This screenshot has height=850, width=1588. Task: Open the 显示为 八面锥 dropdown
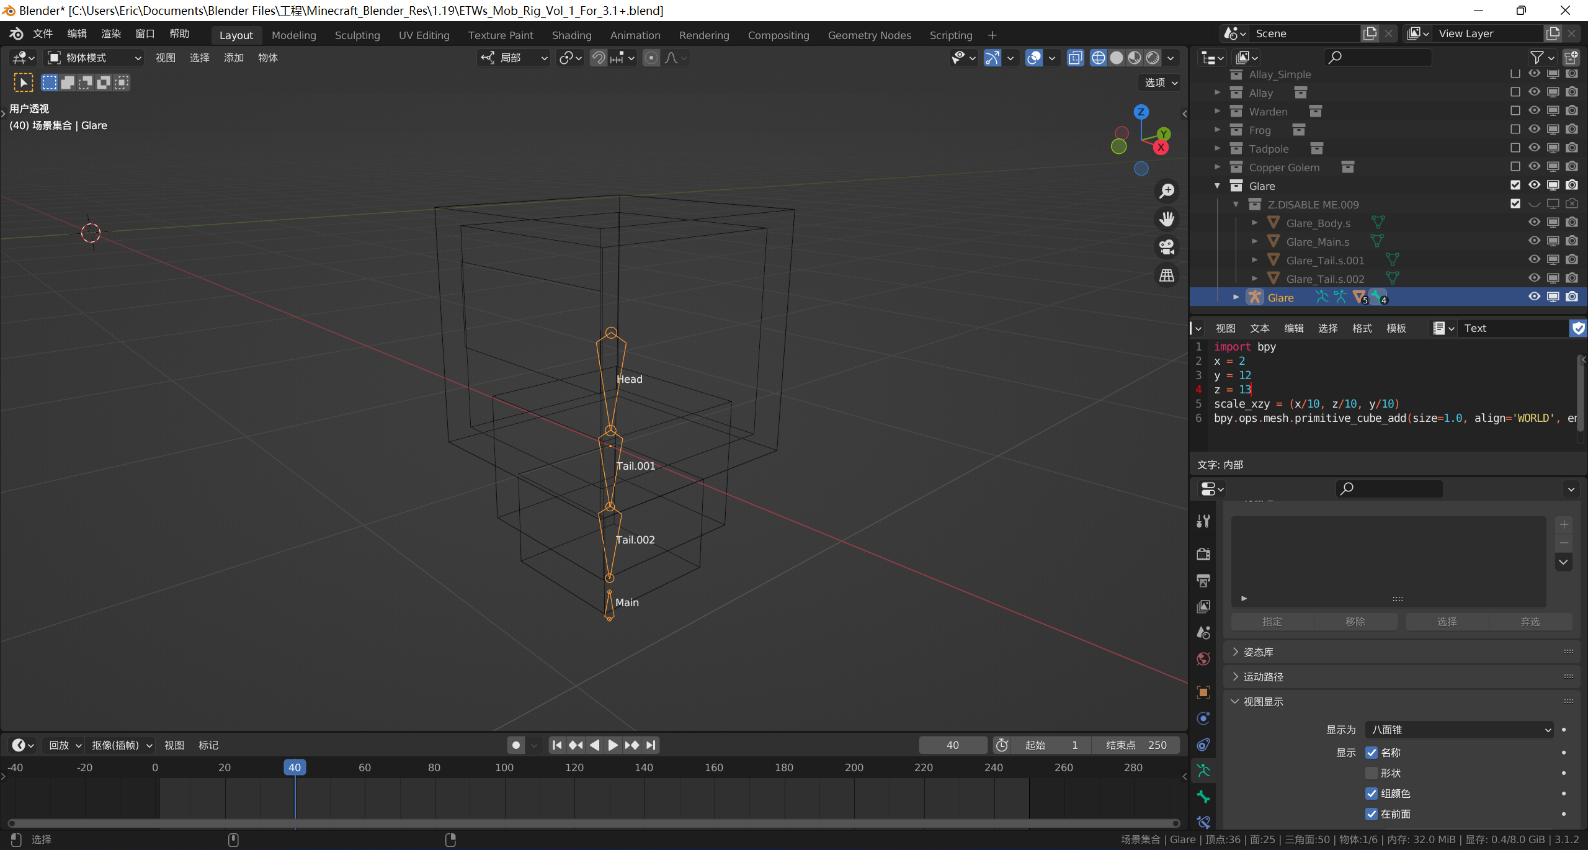[x=1459, y=730]
